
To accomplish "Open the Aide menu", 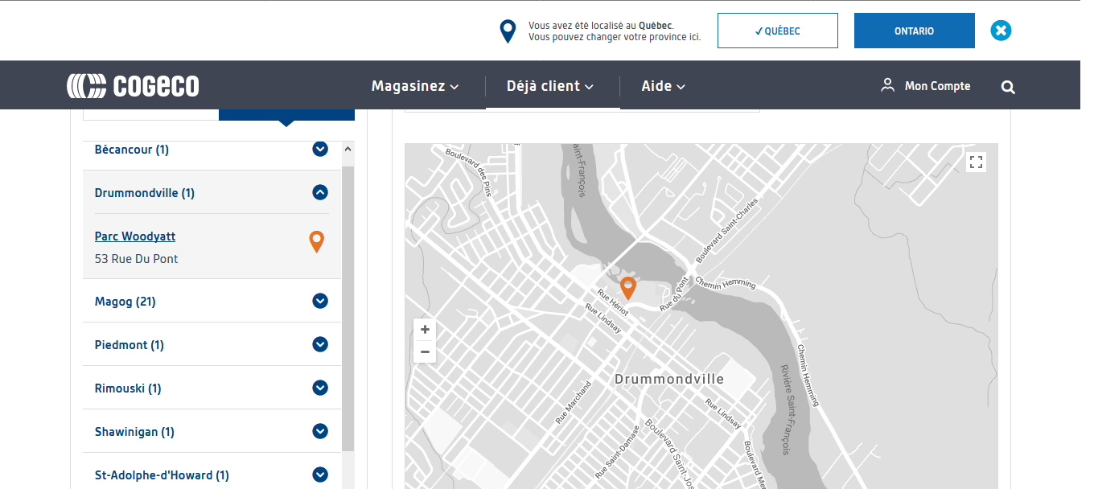I will click(663, 86).
